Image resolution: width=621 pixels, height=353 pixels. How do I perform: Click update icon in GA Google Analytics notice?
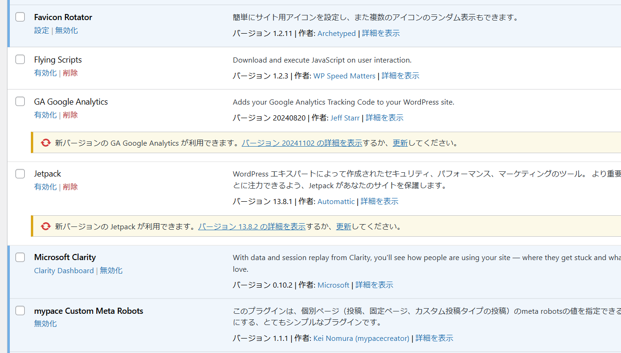click(45, 143)
